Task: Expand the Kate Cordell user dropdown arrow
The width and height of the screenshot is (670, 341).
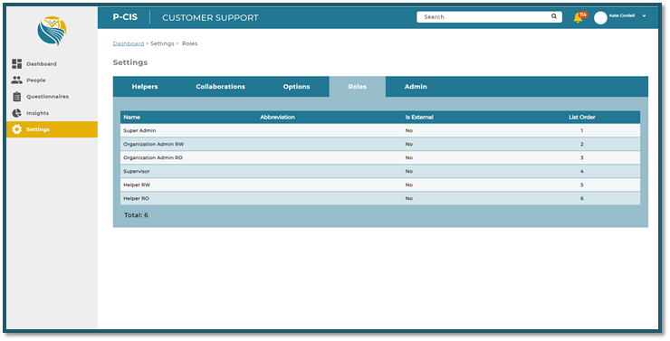Action: click(644, 16)
